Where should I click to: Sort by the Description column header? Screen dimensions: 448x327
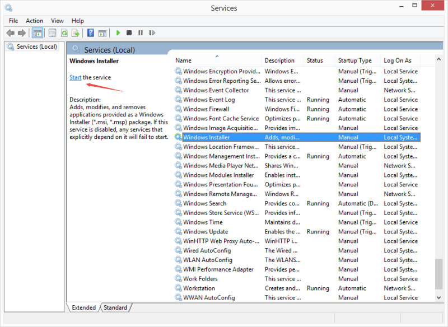coord(283,60)
